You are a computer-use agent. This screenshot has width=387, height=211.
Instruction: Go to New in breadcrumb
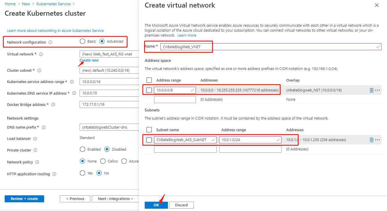click(26, 4)
